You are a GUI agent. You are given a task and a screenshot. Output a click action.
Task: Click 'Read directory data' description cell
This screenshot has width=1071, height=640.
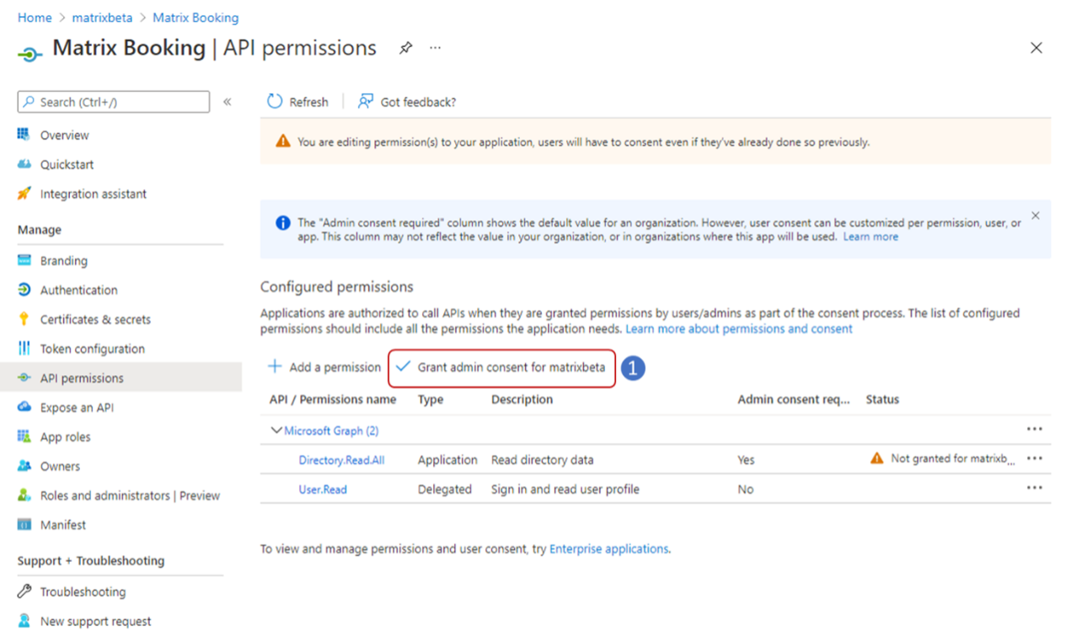coord(542,460)
